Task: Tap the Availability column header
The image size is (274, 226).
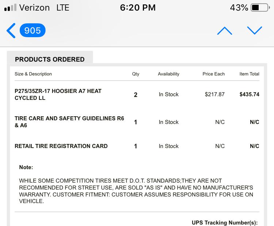Action: pos(169,74)
